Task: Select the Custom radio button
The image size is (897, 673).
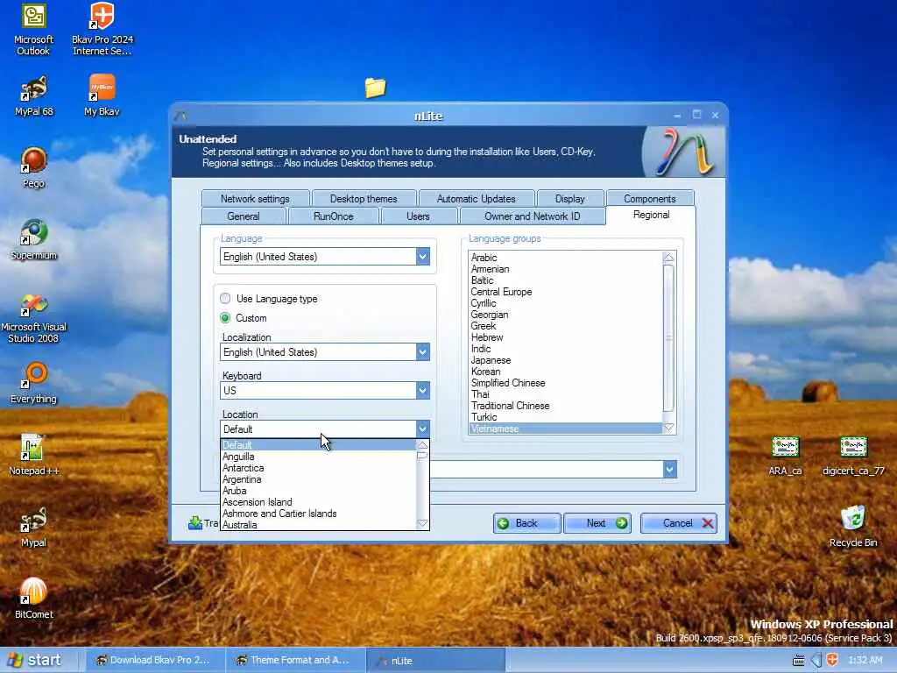Action: point(225,318)
